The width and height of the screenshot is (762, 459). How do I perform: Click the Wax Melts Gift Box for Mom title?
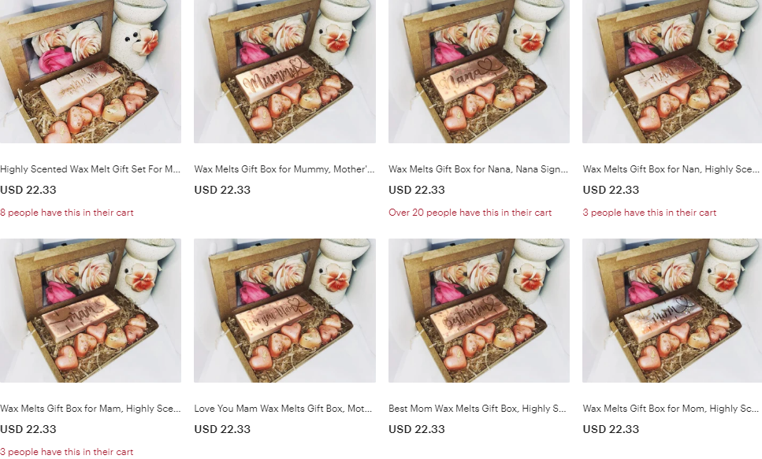point(671,409)
